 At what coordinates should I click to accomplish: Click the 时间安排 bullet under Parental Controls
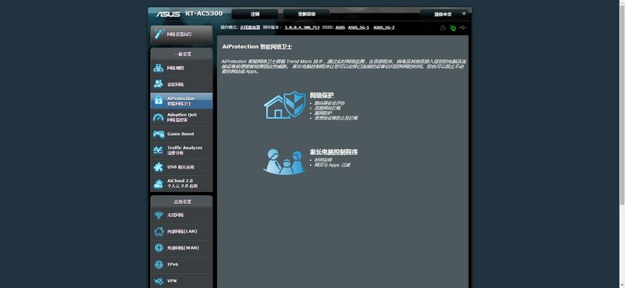point(323,160)
